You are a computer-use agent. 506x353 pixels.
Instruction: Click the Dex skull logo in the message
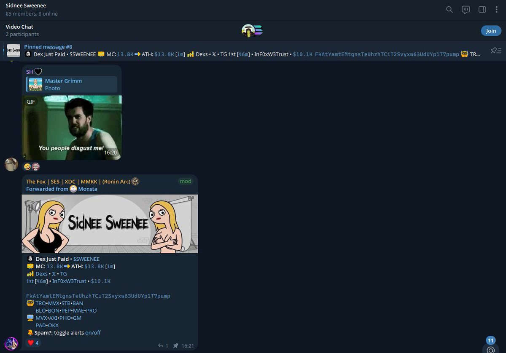pos(30,259)
